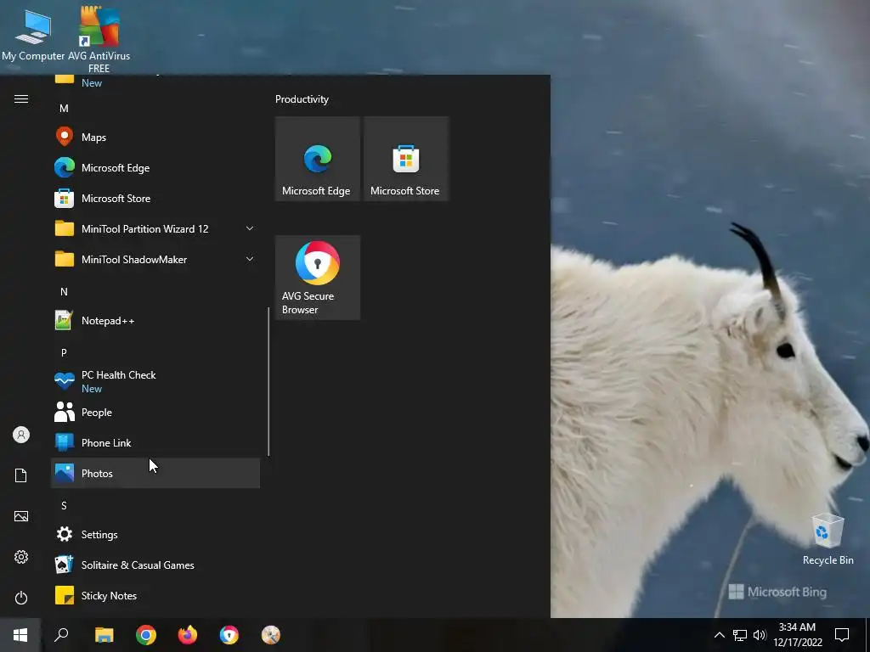Viewport: 870px width, 652px height.
Task: Launch Microsoft Edge from the app list
Action: click(x=155, y=167)
